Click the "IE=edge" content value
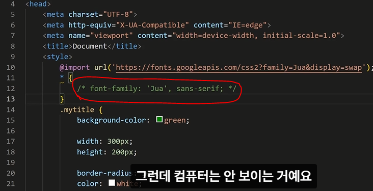373x191 pixels. (248, 25)
